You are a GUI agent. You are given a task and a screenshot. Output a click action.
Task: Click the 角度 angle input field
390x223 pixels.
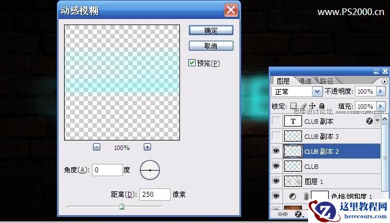[x=107, y=170]
